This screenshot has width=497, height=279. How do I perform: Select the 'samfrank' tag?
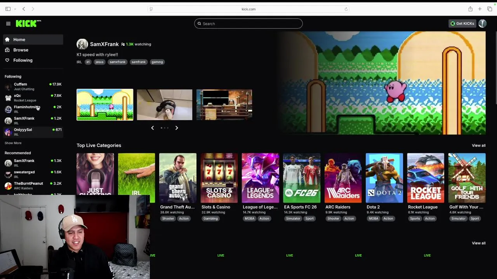pos(138,62)
